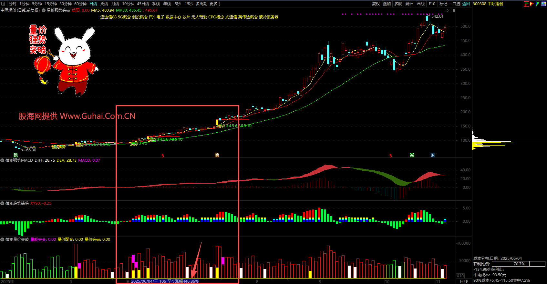Screen dimensions: 547x284
Task: Expand the 擒龙强势MACD indicator menu
Action: point(3,160)
